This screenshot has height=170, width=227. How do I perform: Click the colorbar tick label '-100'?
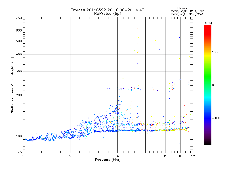click(216, 118)
